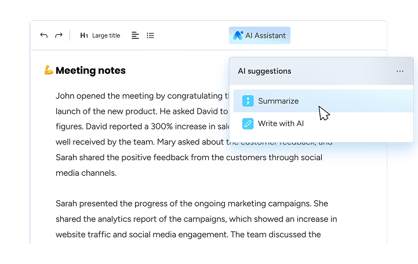The width and height of the screenshot is (418, 264).
Task: Click the redo arrow icon
Action: (x=59, y=35)
